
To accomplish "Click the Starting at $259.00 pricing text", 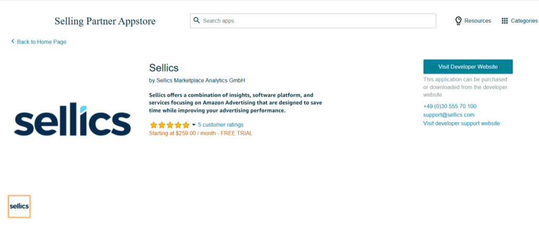I will coord(201,133).
